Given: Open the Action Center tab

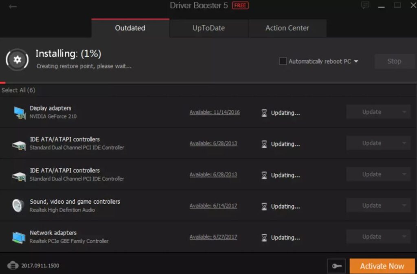Looking at the screenshot, I should (x=287, y=28).
